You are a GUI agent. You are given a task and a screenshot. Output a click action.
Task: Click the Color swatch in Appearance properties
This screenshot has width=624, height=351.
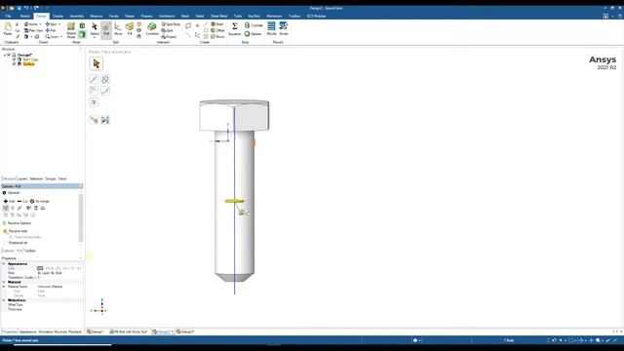click(x=40, y=269)
